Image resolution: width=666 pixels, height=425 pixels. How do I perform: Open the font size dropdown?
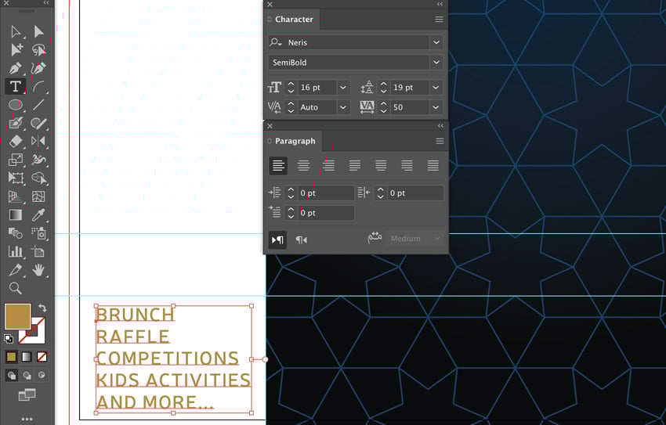point(343,88)
